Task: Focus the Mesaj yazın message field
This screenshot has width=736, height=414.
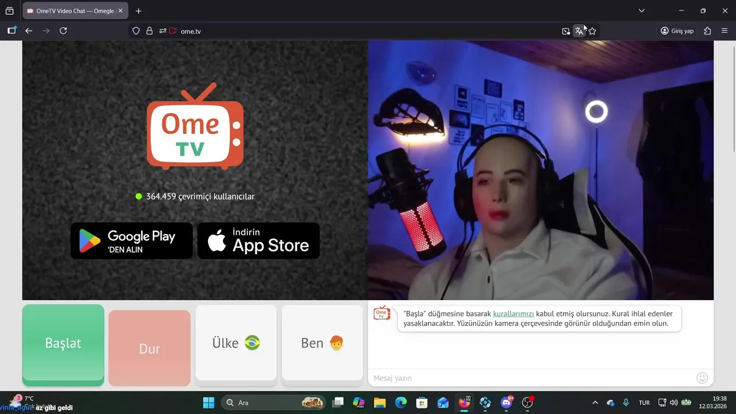Action: click(532, 378)
